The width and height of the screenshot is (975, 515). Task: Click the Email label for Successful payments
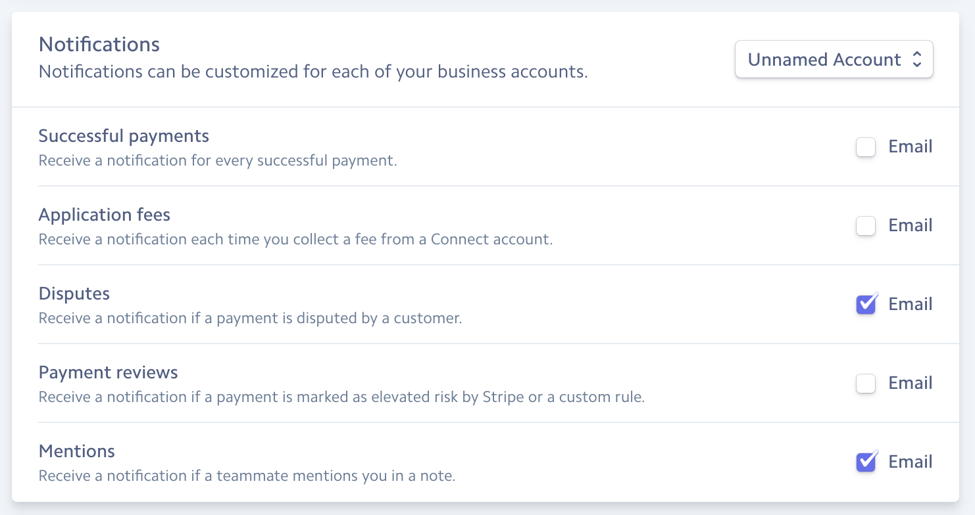click(911, 146)
